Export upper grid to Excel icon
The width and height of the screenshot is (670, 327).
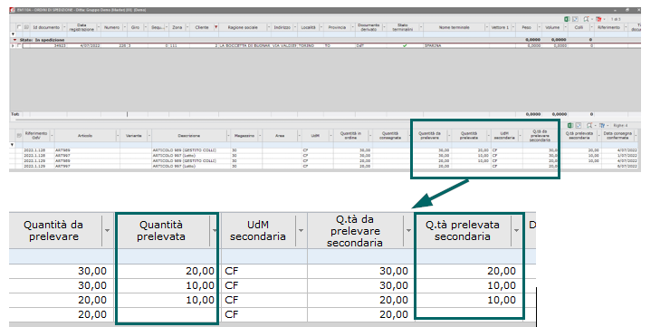[x=567, y=19]
